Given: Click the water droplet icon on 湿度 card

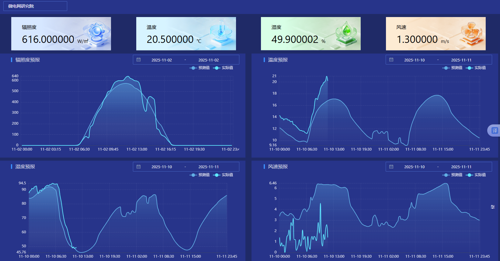Looking at the screenshot, I should (x=346, y=33).
